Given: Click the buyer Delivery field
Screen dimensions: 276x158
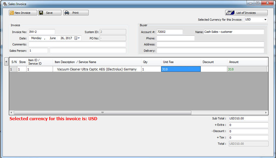Looking at the screenshot, I should point(210,51).
